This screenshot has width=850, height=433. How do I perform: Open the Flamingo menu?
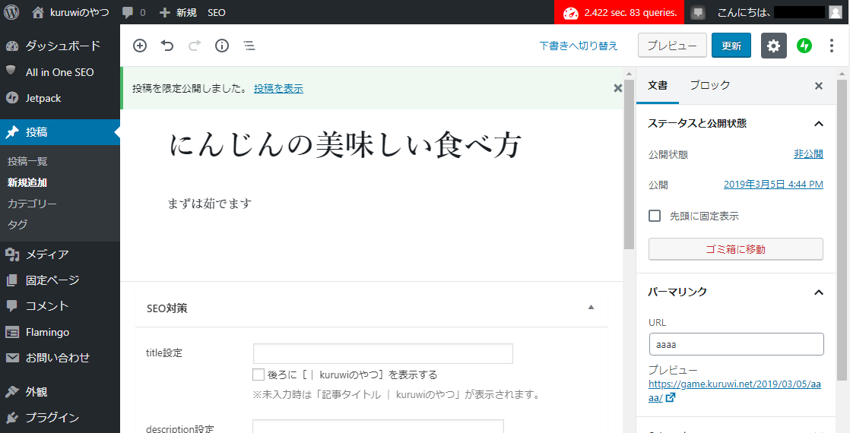click(59, 332)
